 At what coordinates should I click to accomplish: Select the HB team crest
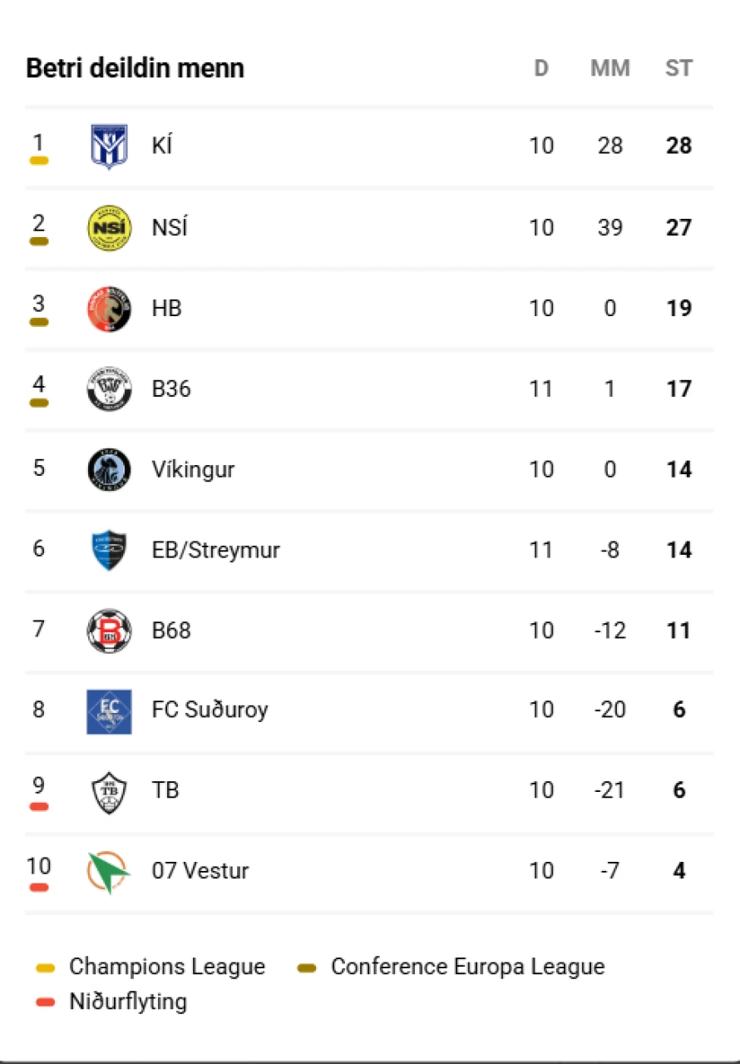click(109, 309)
